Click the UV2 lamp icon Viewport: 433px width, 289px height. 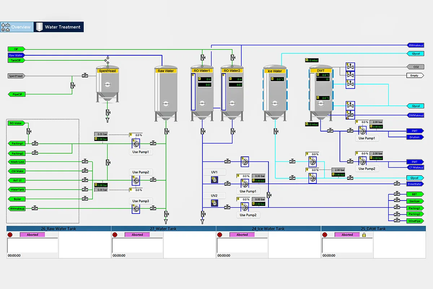click(214, 203)
